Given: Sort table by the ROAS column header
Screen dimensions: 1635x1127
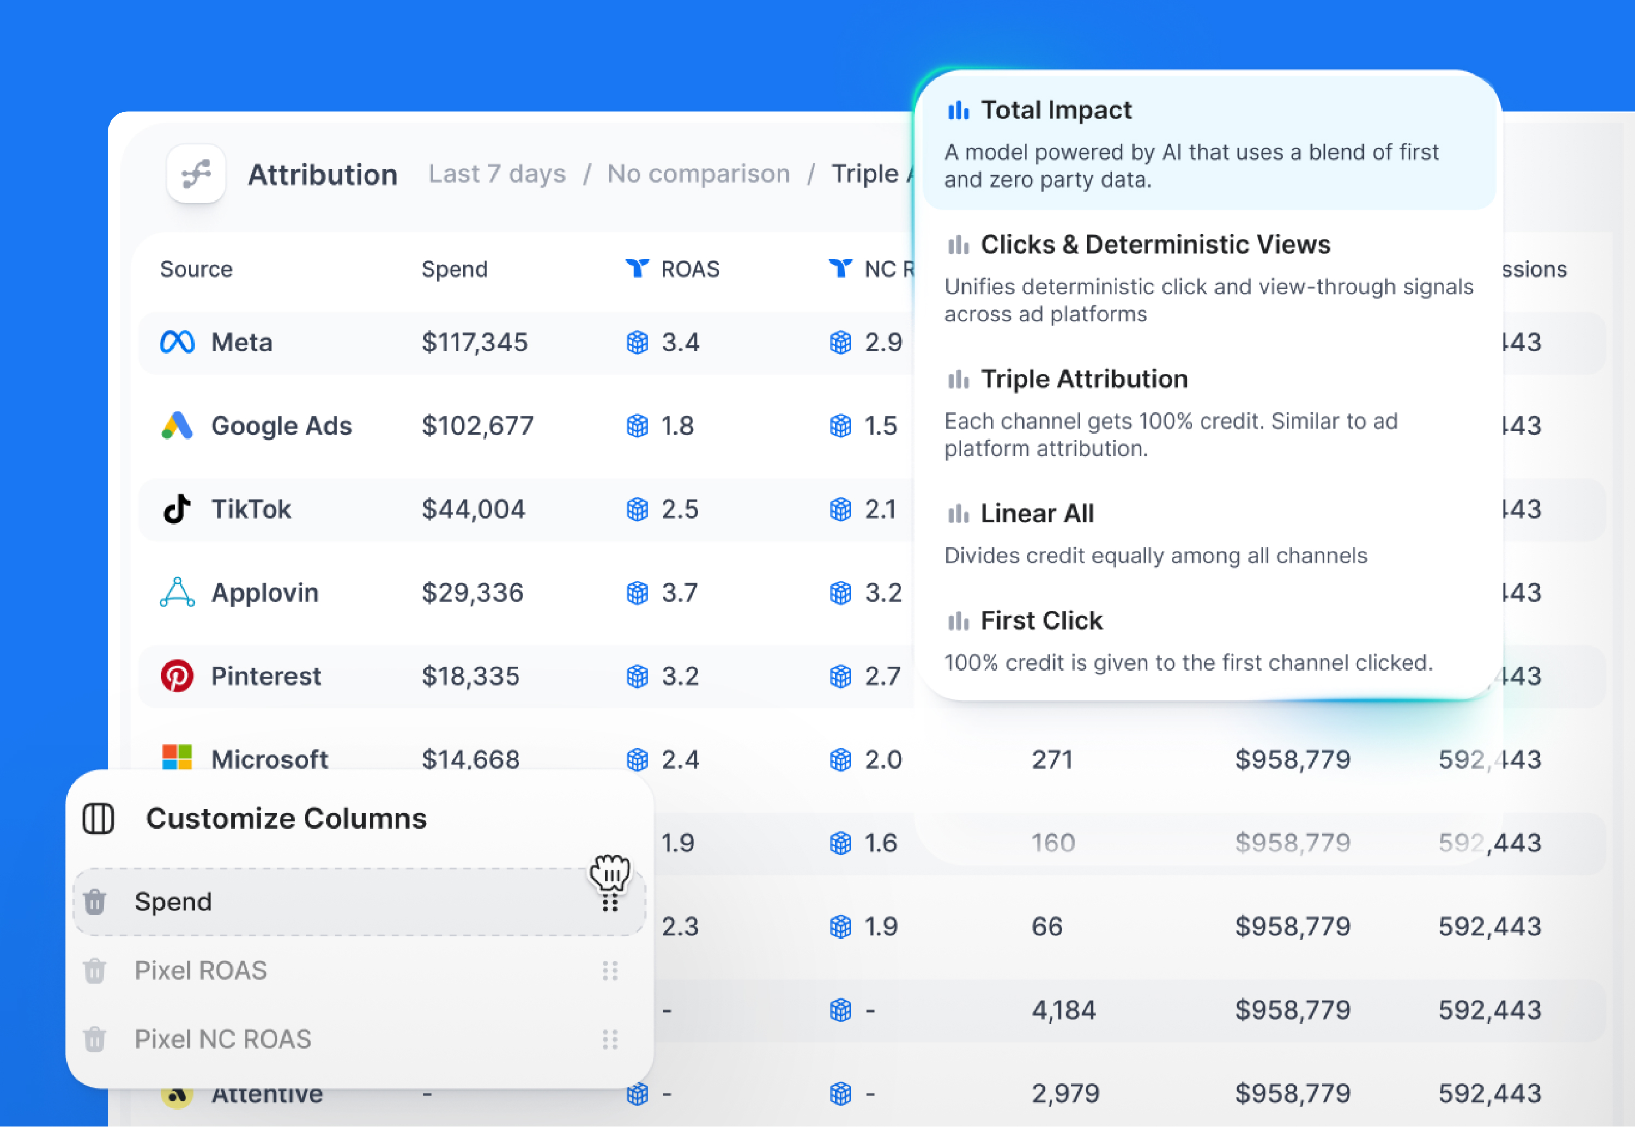Looking at the screenshot, I should tap(691, 269).
